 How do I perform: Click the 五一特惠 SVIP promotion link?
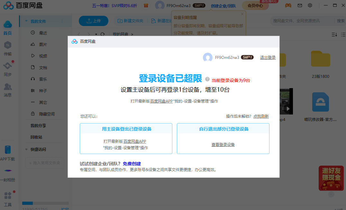(x=114, y=6)
